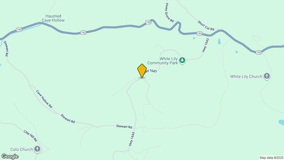
Task: Click the 192 shield near Short Cut Rd
Action: (199, 33)
